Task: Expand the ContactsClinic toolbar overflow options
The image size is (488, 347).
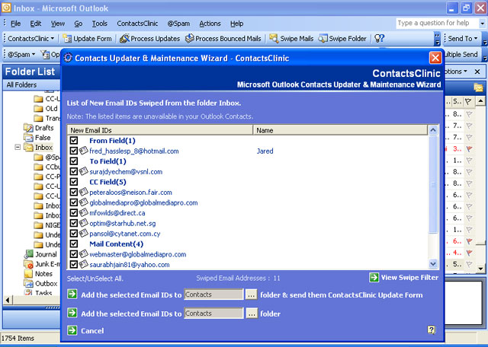Action: [x=437, y=39]
